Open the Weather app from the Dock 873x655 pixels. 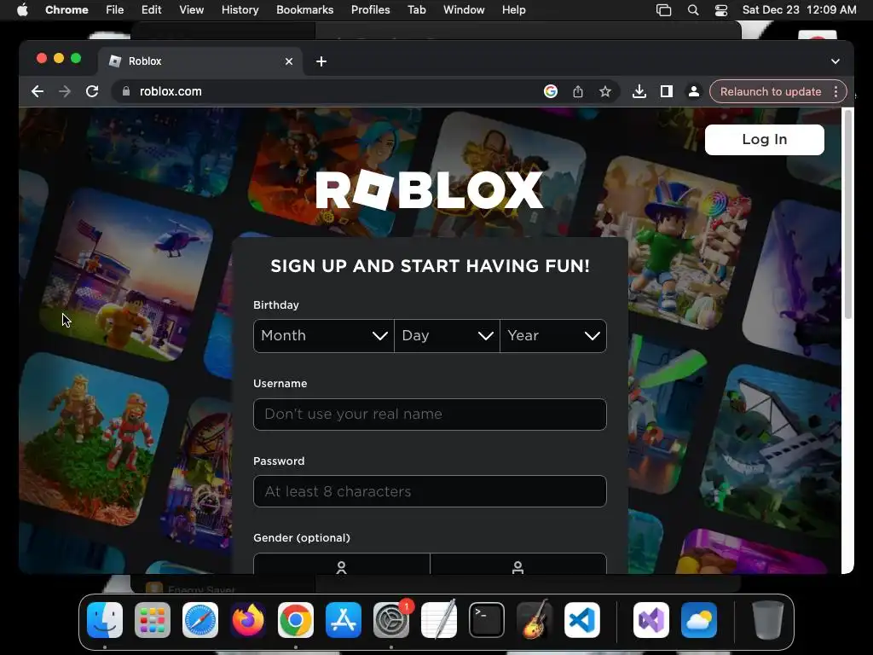(x=699, y=620)
